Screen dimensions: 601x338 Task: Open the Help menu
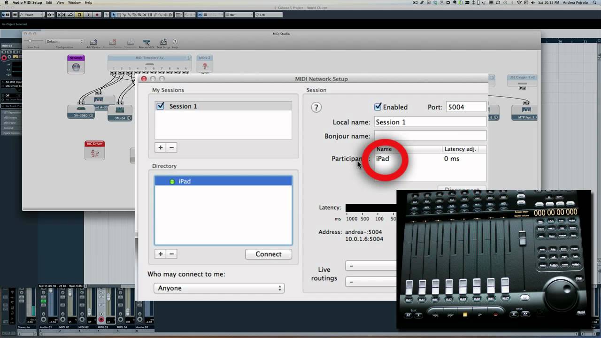(x=88, y=3)
